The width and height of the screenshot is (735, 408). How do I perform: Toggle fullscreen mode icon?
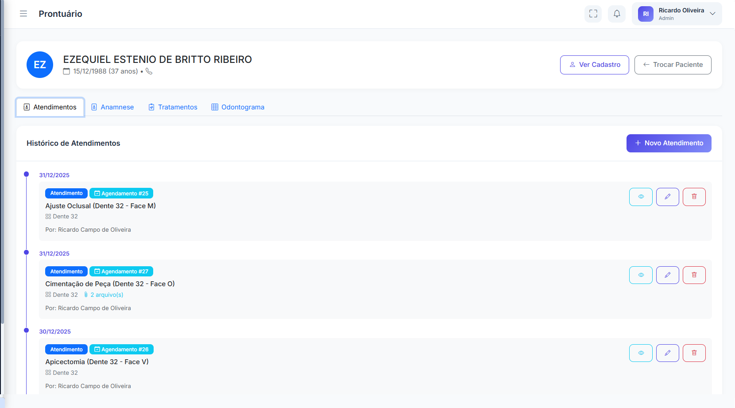pos(593,14)
